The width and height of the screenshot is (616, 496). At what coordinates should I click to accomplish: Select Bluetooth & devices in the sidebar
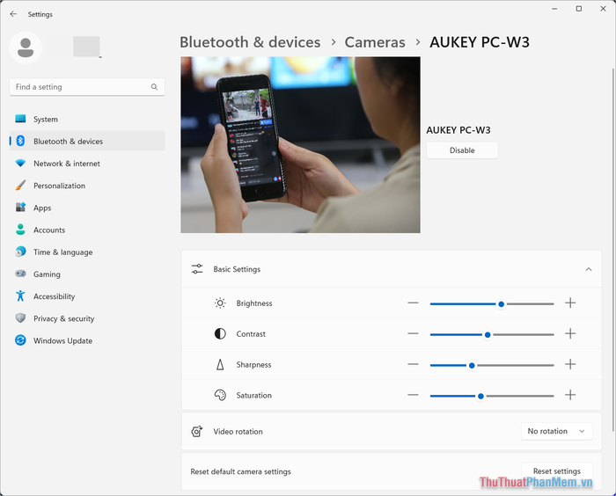click(87, 141)
